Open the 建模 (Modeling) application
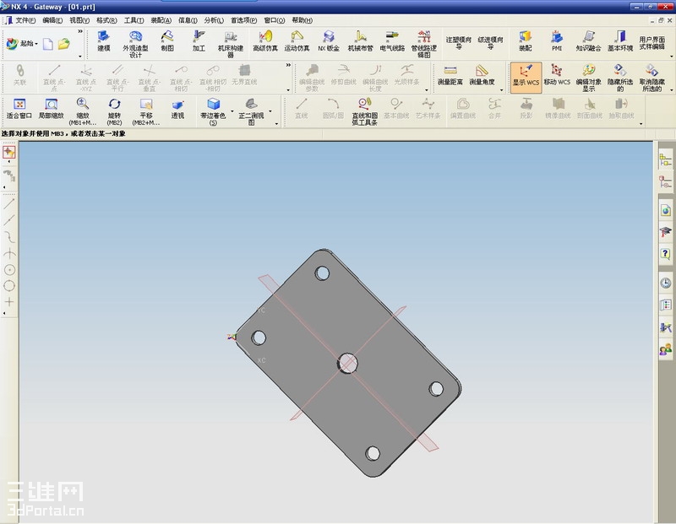 103,41
